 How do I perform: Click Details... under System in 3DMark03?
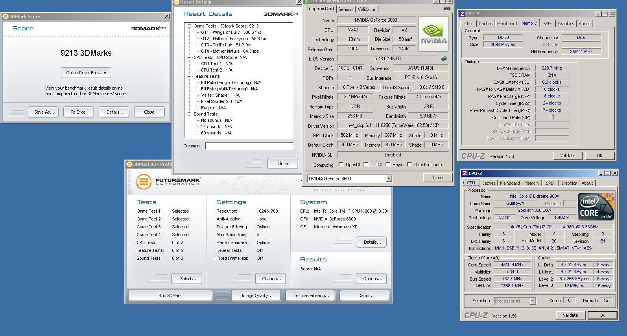click(372, 242)
